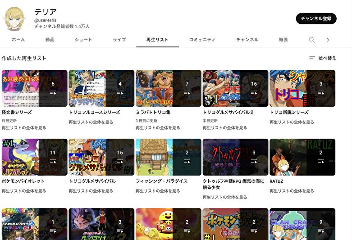
Task: Click the フィッシング・パラダイス title link
Action: [161, 181]
